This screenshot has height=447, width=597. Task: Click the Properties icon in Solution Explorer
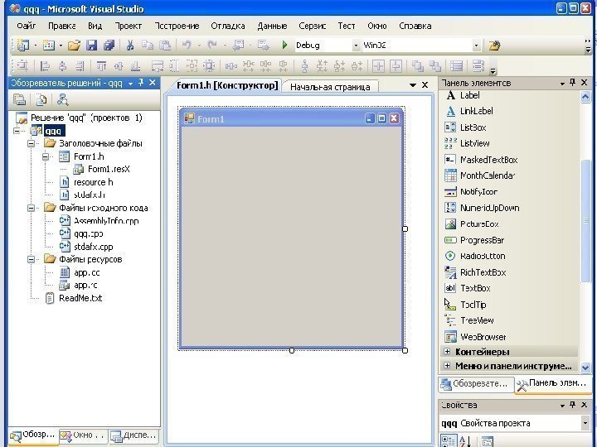pyautogui.click(x=19, y=100)
